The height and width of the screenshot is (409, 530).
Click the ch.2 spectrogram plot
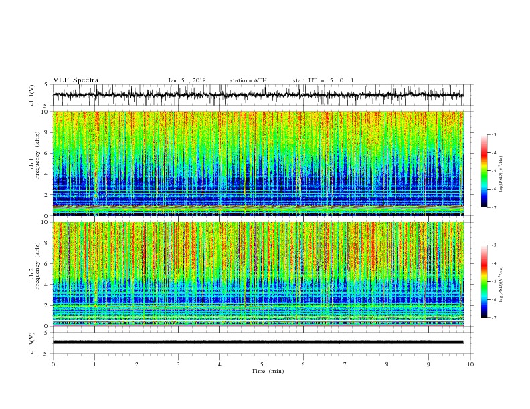(258, 274)
